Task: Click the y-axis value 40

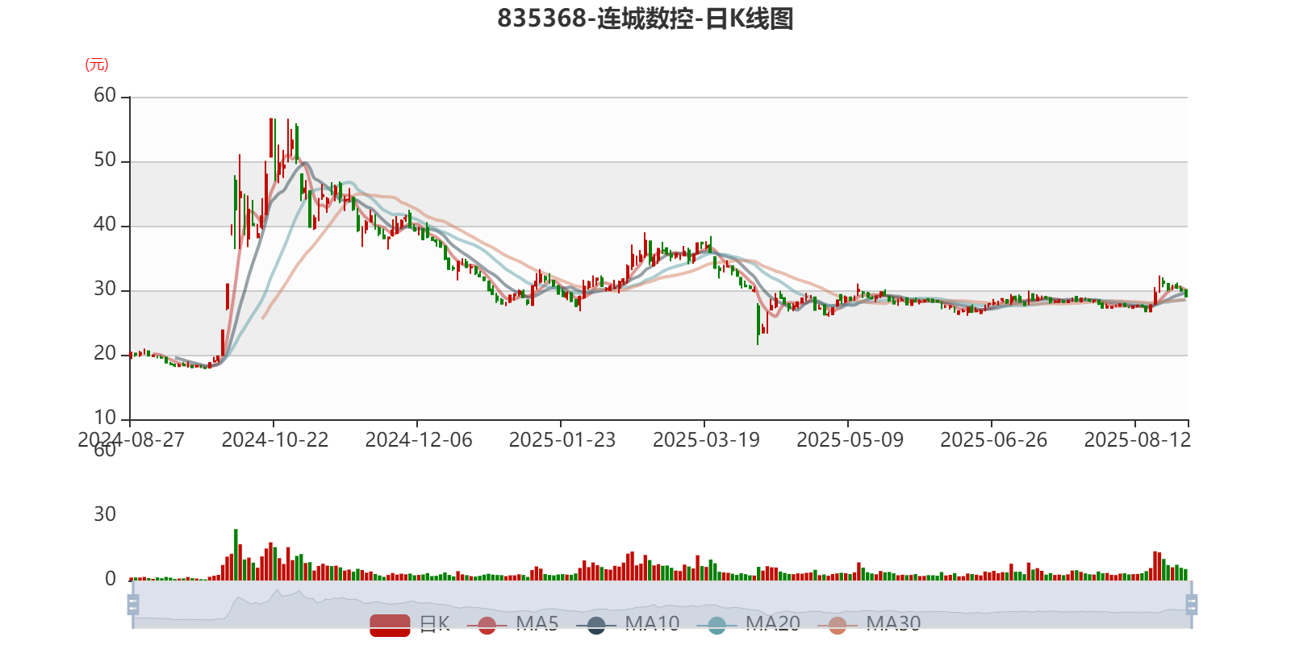Action: tap(105, 225)
